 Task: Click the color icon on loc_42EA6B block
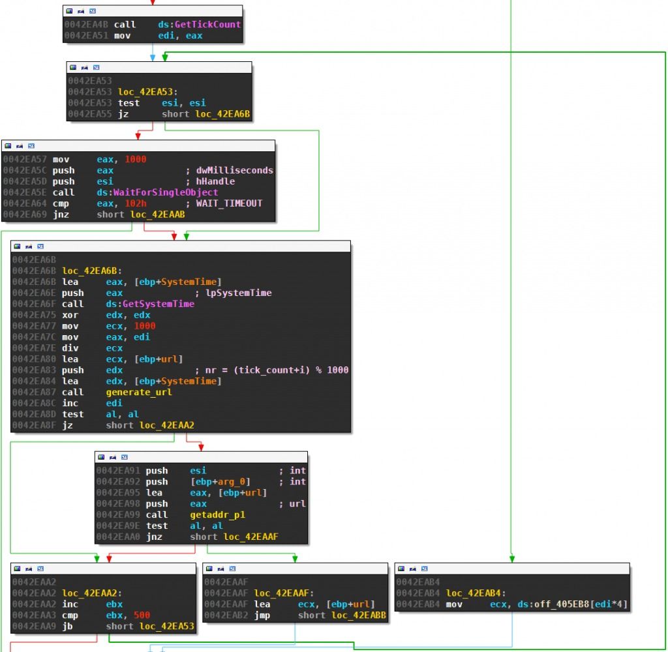pos(17,247)
